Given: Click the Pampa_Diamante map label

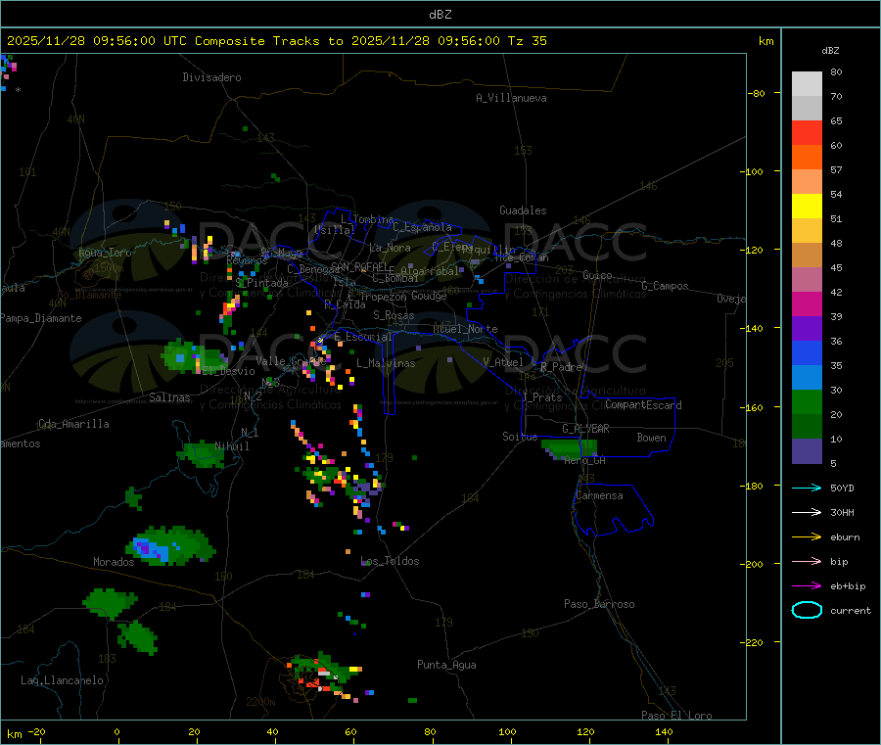Looking at the screenshot, I should [x=40, y=318].
